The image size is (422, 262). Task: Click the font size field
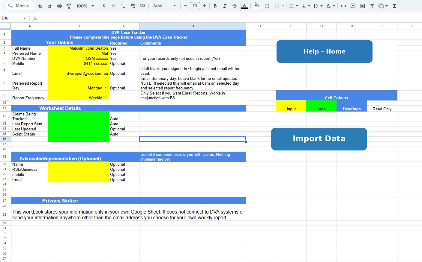[x=195, y=6]
